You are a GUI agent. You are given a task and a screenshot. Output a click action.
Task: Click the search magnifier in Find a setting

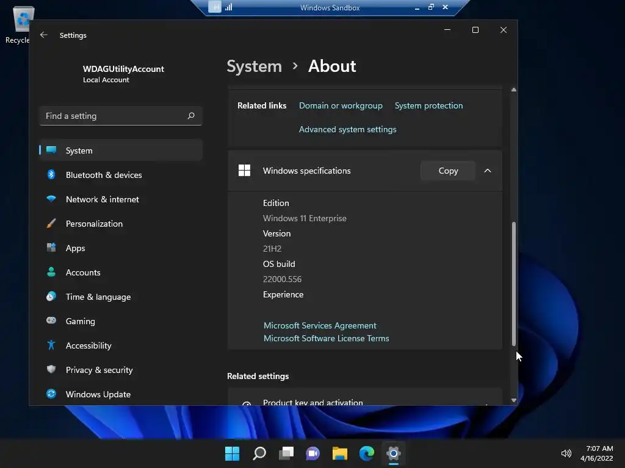click(x=191, y=116)
